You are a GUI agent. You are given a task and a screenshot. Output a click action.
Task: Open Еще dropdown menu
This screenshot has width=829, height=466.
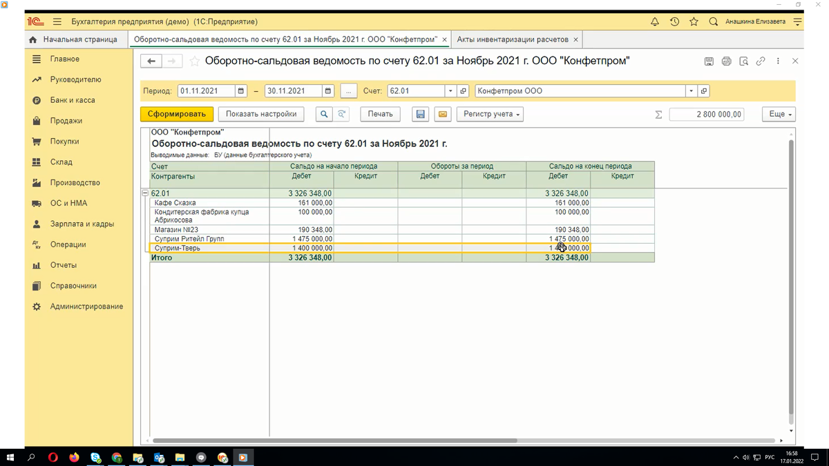779,114
